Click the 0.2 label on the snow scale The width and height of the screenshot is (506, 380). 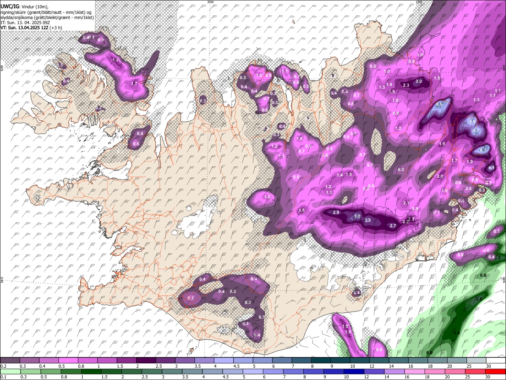[3, 366]
